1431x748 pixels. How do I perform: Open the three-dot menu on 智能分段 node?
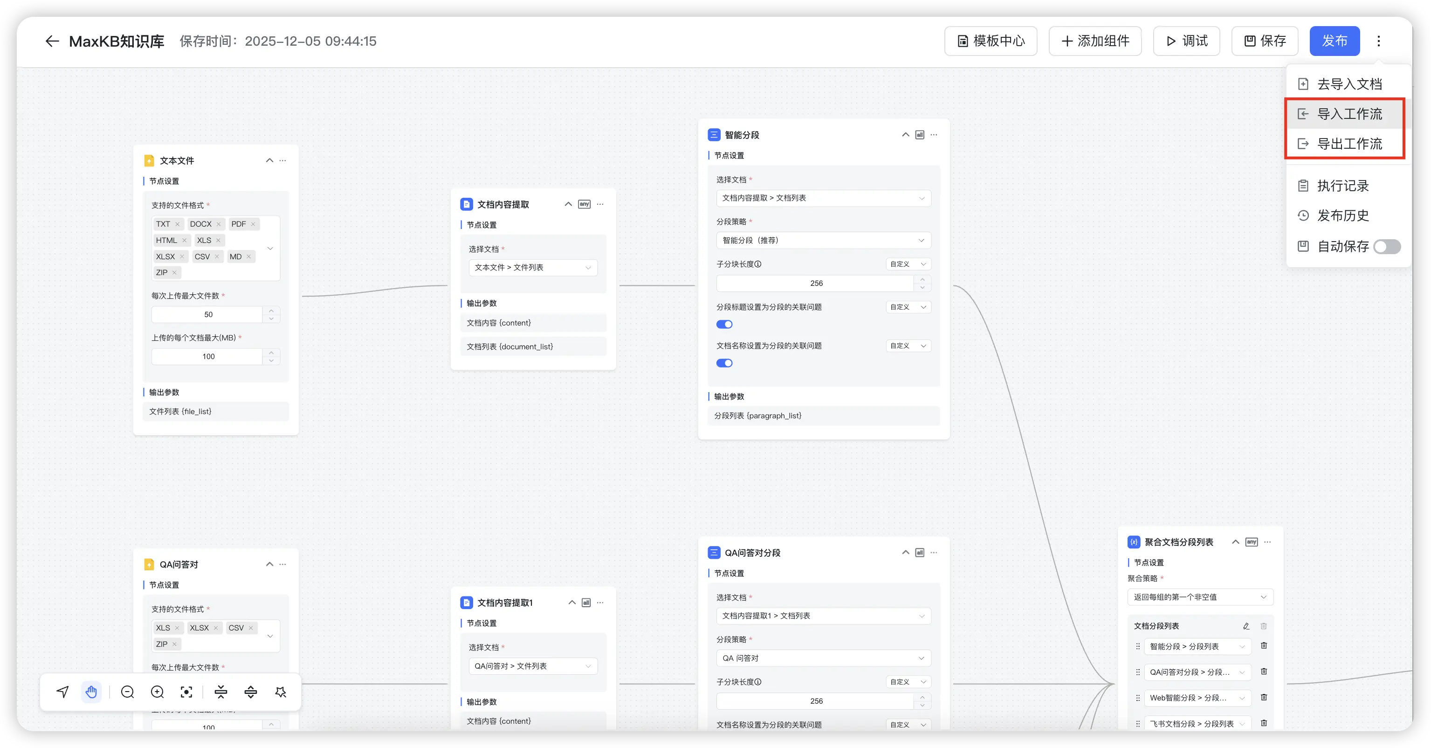[x=934, y=135]
